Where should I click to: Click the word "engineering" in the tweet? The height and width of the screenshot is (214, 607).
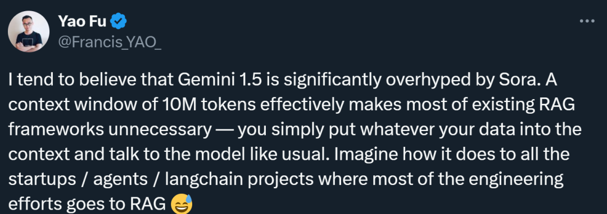pyautogui.click(x=516, y=180)
